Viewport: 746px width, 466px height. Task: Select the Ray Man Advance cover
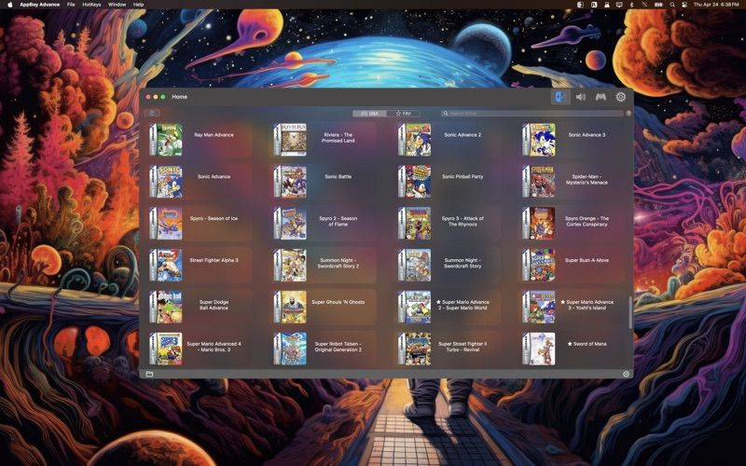pos(166,140)
